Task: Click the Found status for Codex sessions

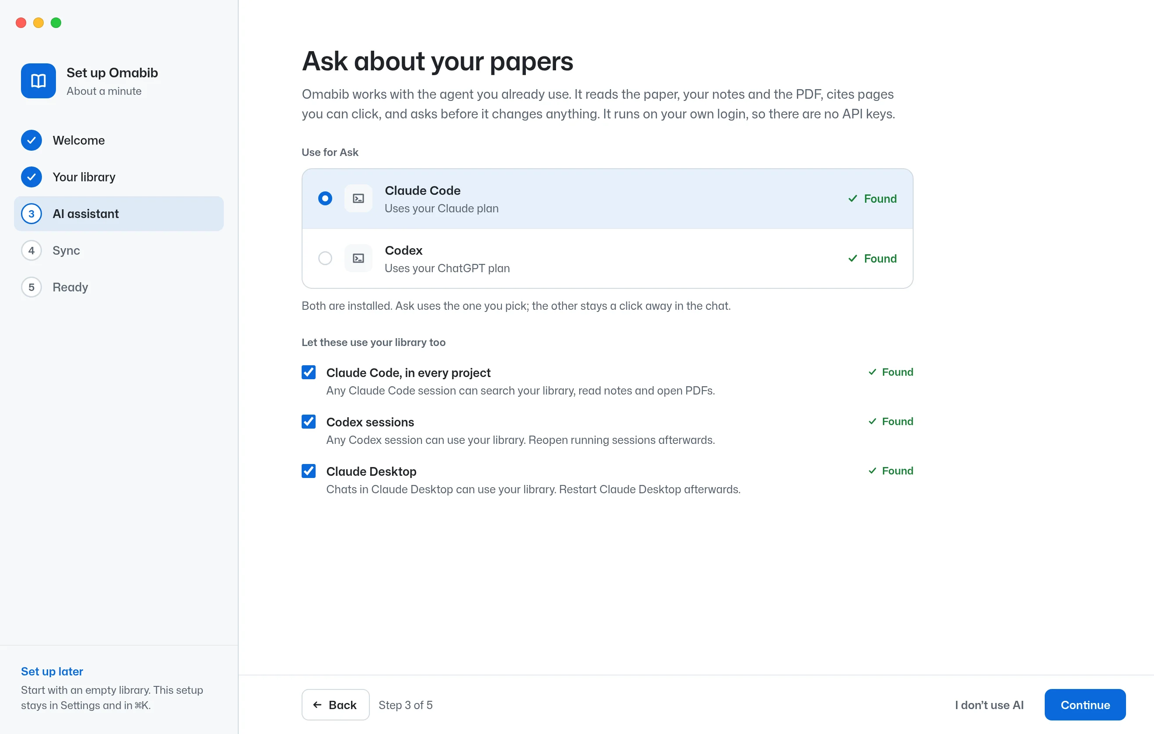Action: pyautogui.click(x=891, y=422)
